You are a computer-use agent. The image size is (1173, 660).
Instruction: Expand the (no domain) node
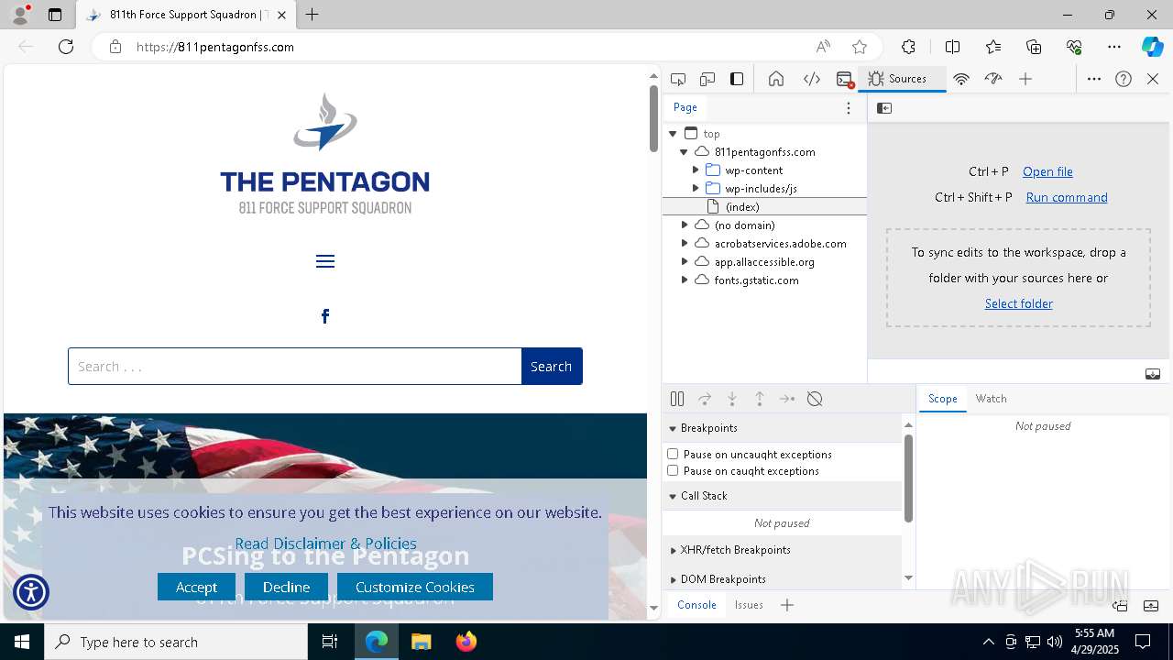685,225
